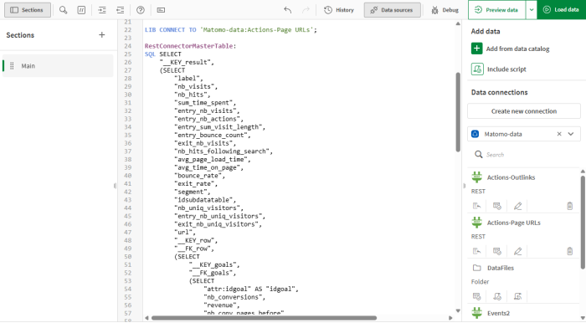Expand the Preview data options arrow
This screenshot has height=323, width=586.
[x=531, y=10]
